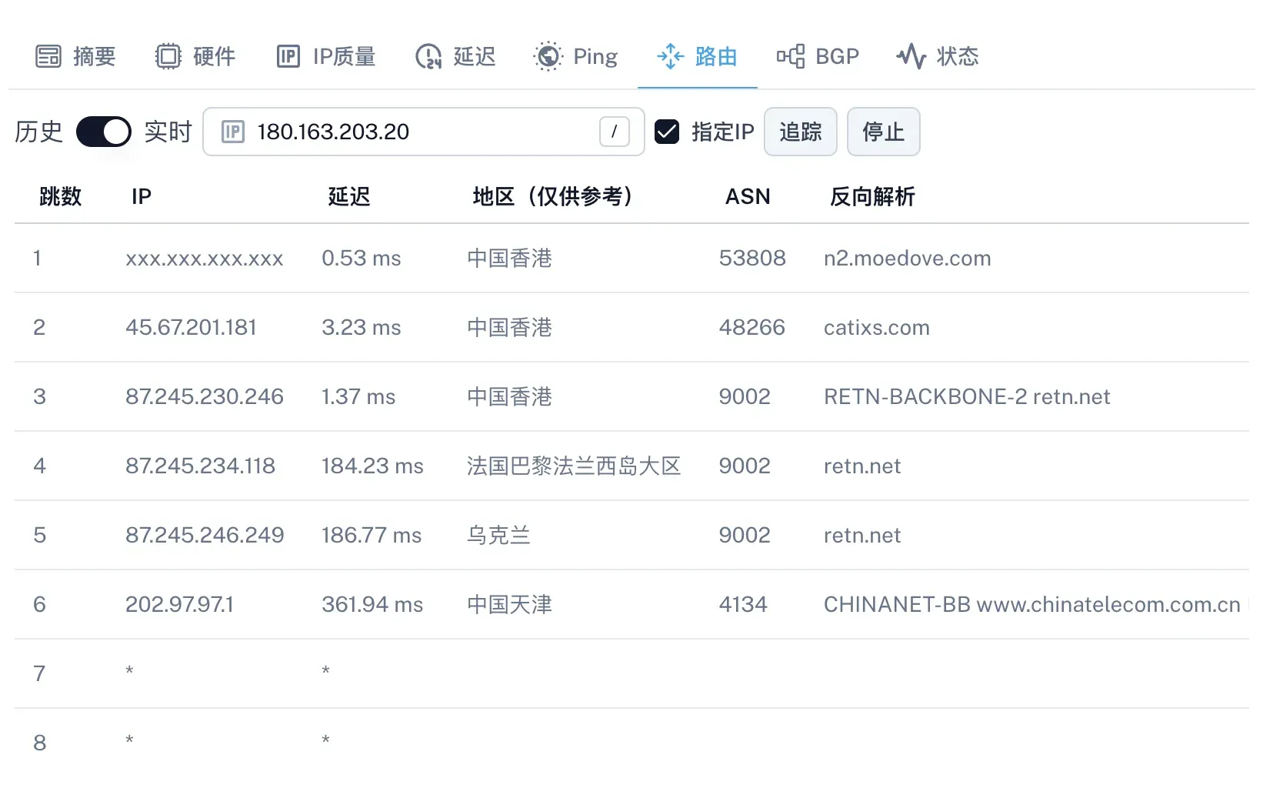Click latency value 3.23 ms
This screenshot has width=1263, height=785.
pyautogui.click(x=362, y=327)
